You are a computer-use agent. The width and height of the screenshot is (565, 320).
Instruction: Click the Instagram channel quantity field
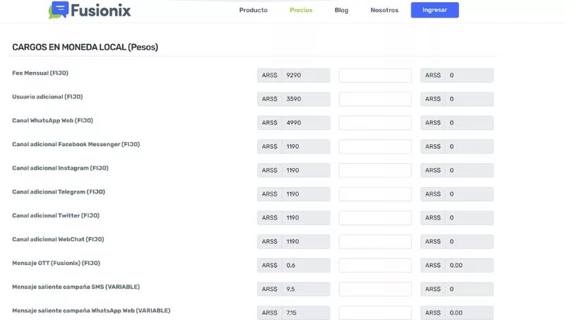(375, 170)
